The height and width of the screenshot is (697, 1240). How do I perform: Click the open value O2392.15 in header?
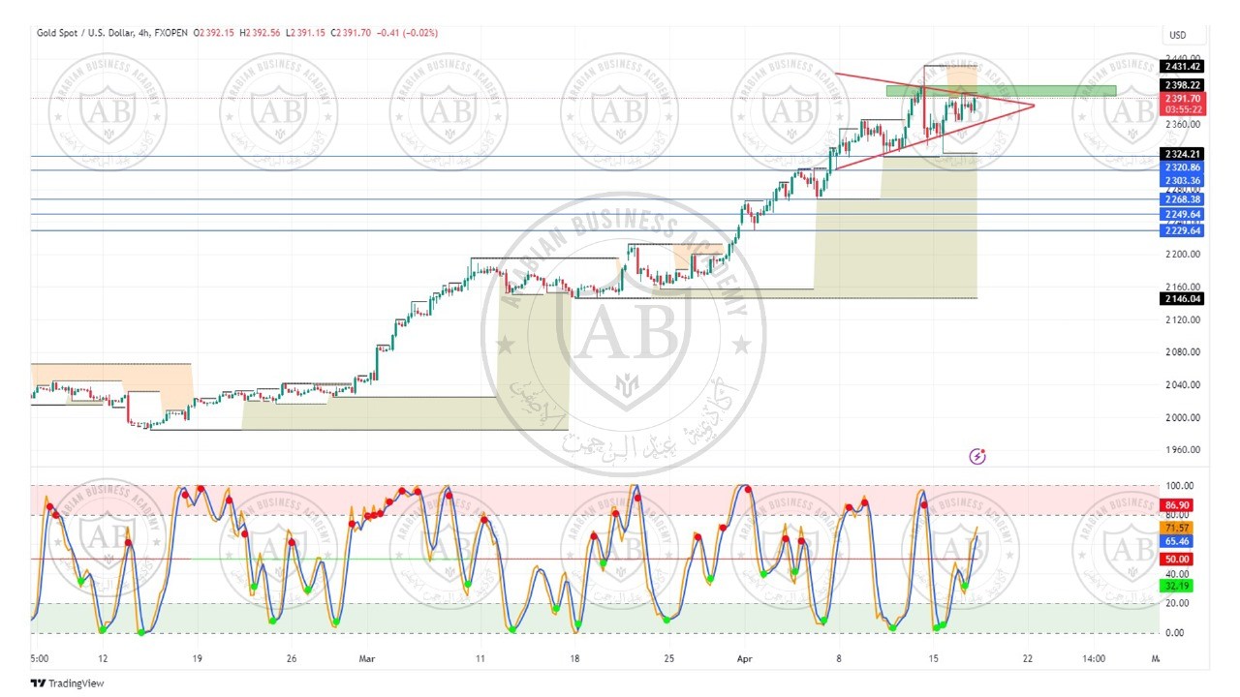point(212,33)
